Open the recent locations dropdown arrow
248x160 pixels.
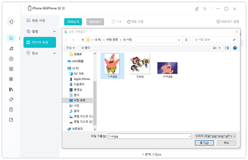[x=78, y=40]
